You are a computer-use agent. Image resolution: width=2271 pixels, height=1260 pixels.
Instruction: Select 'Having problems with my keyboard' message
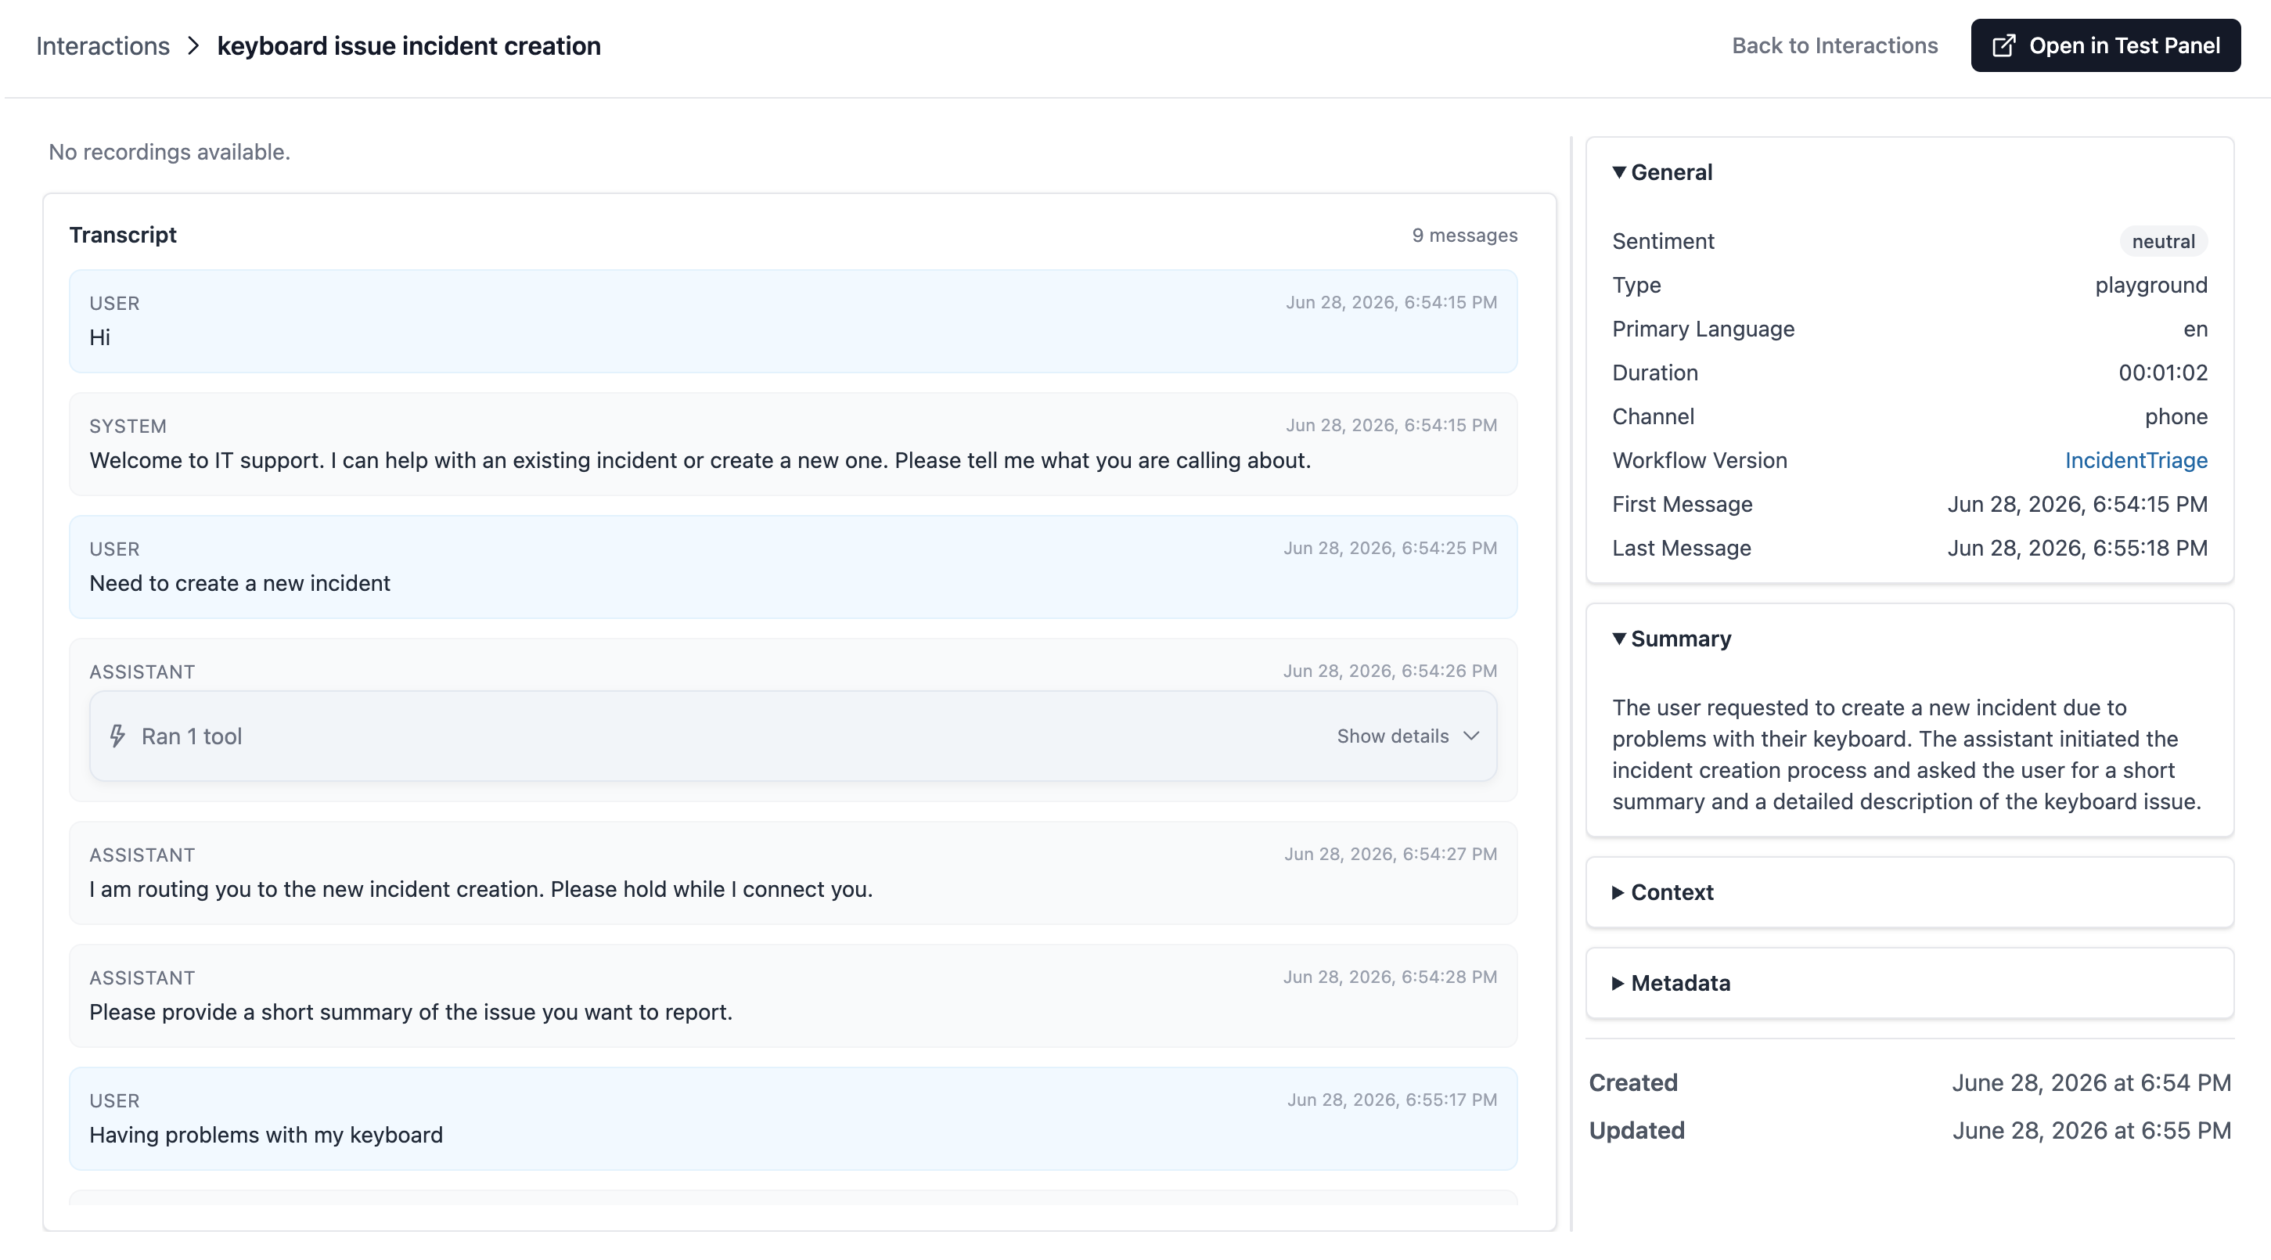tap(793, 1119)
